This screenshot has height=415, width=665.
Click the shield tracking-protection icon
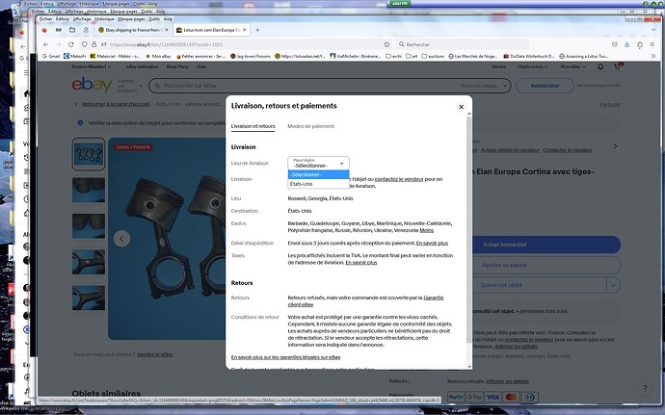85,44
